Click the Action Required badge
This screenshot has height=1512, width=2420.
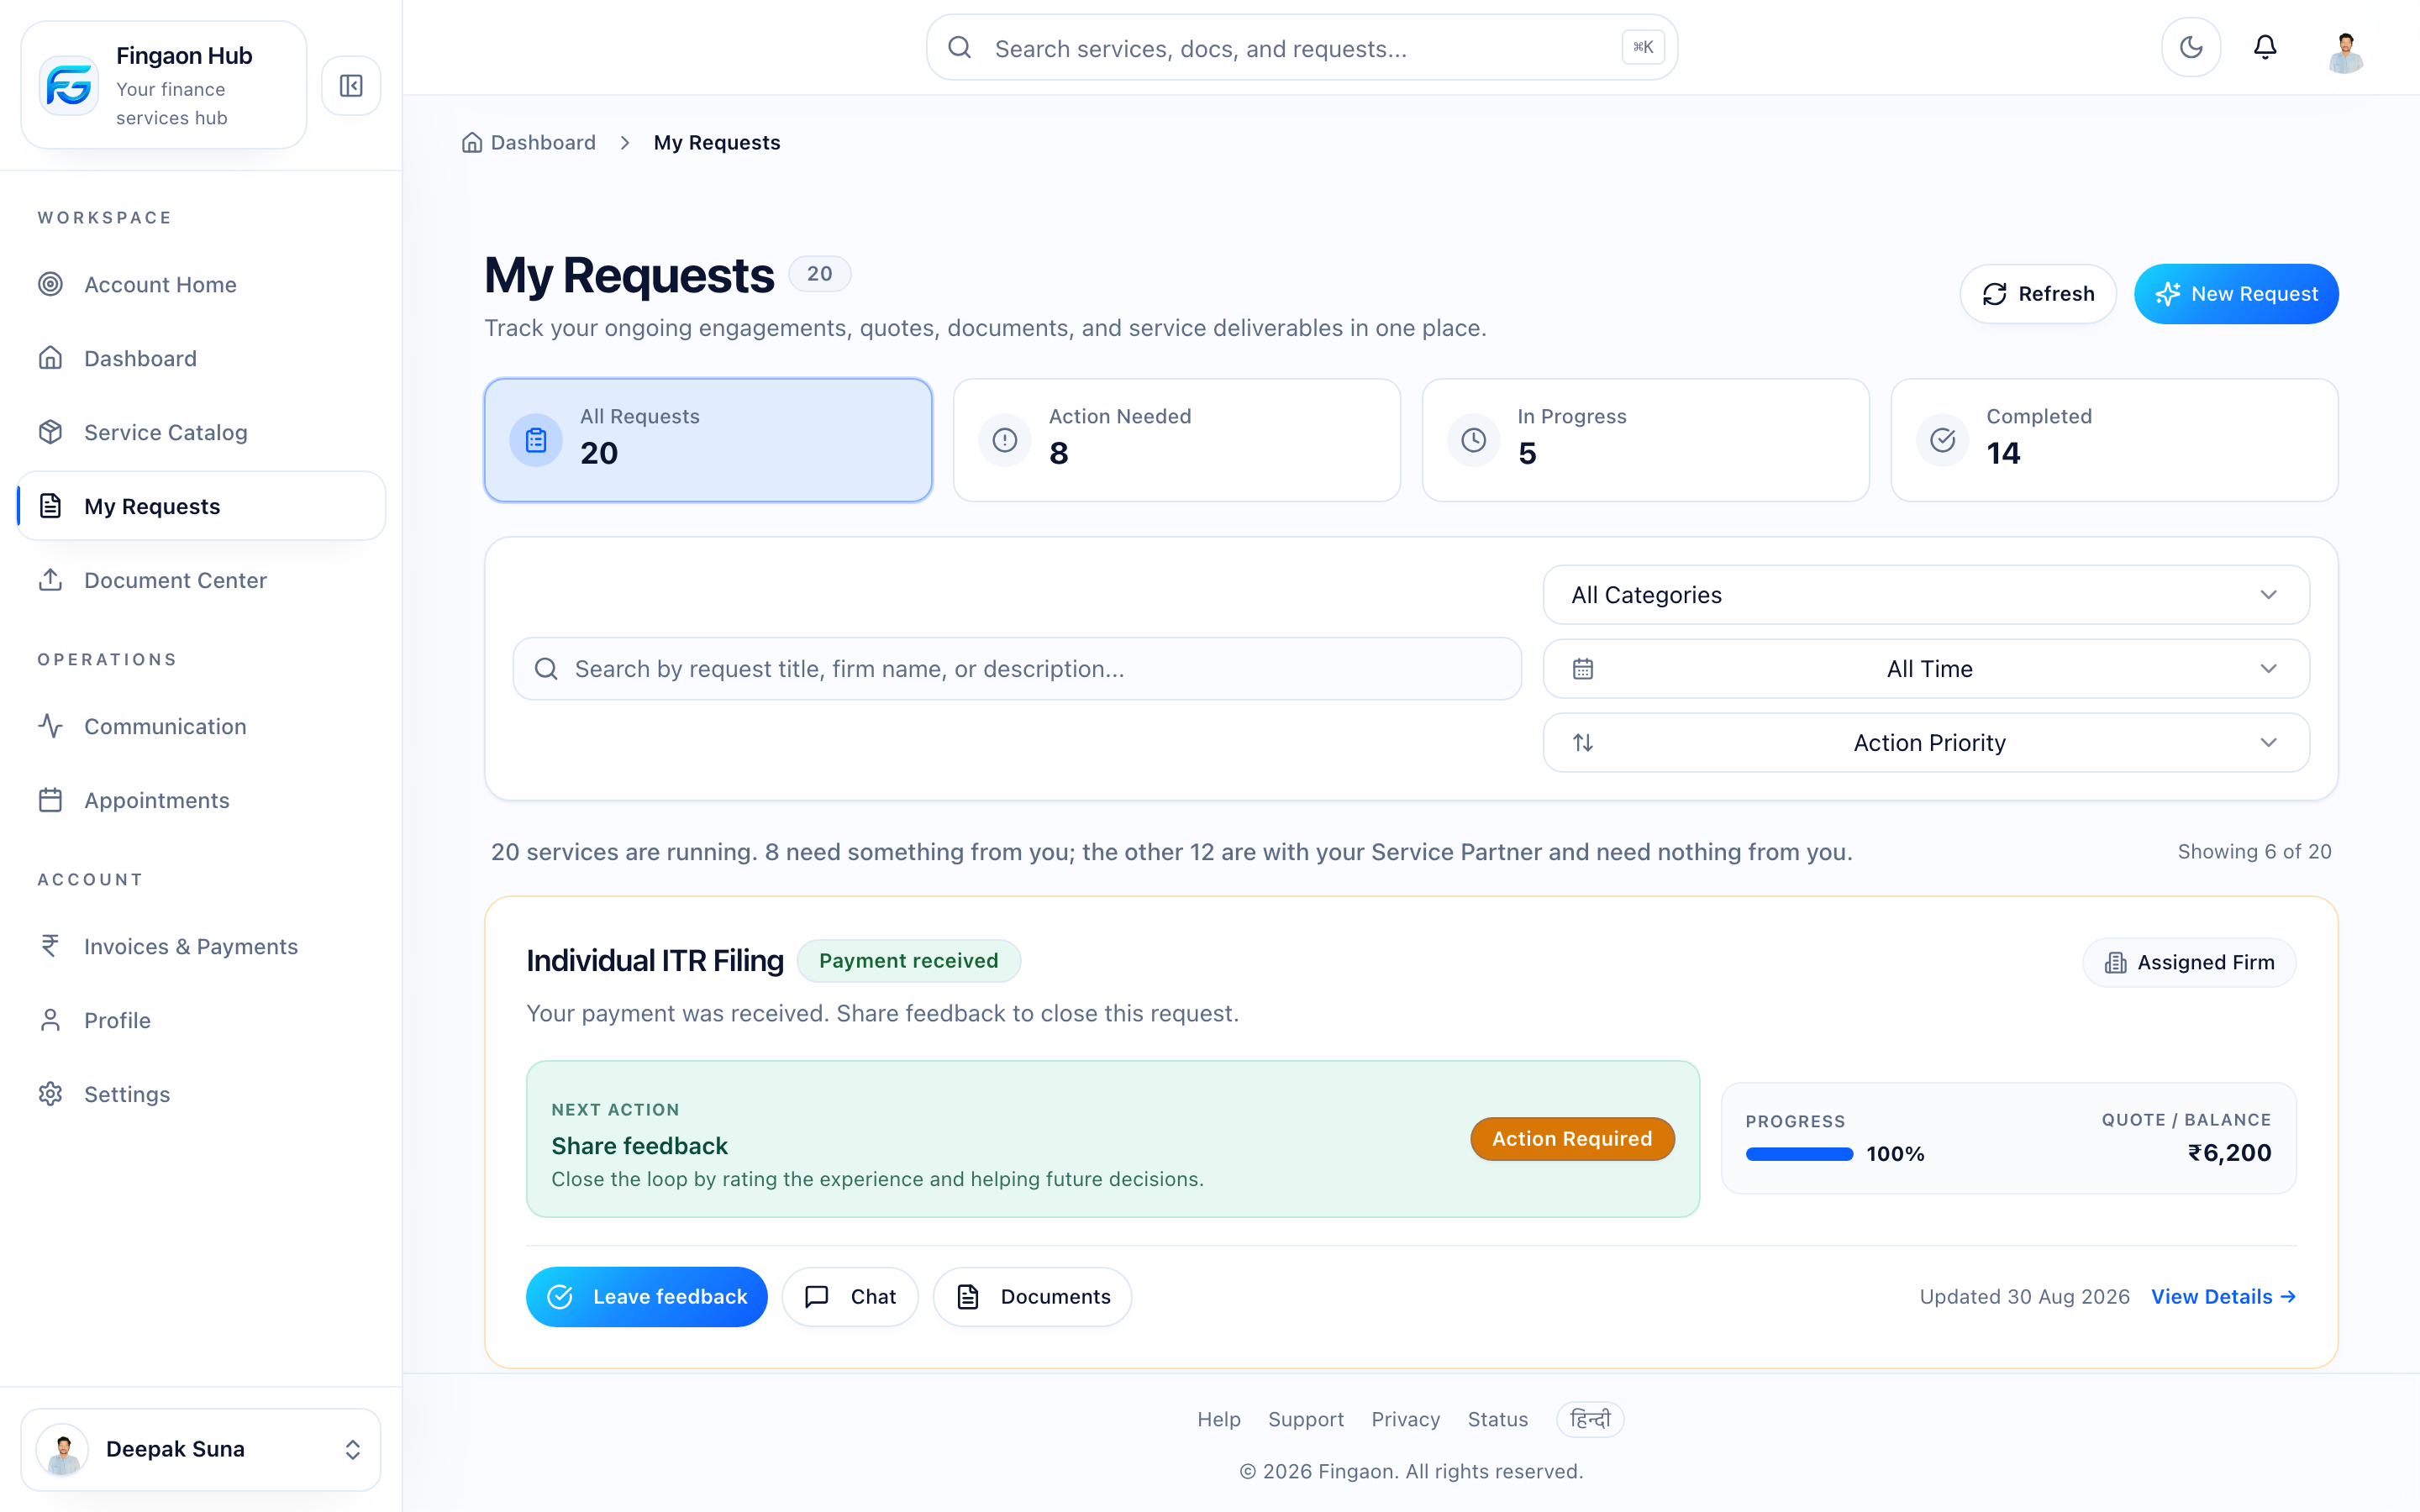click(1572, 1139)
